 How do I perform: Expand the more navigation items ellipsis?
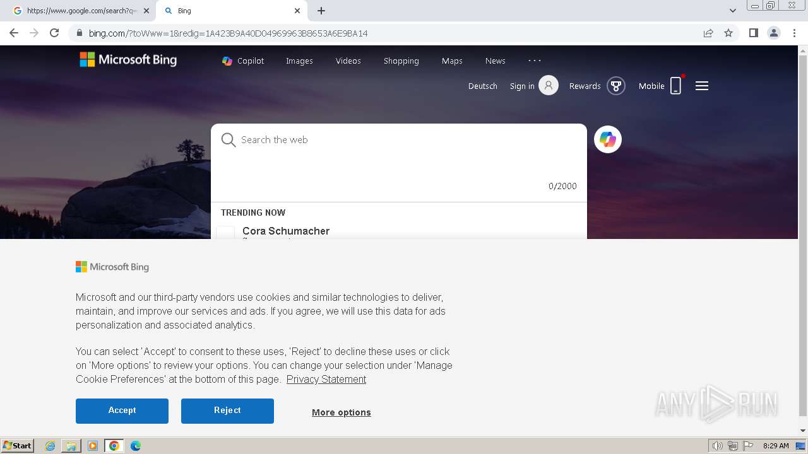point(535,61)
